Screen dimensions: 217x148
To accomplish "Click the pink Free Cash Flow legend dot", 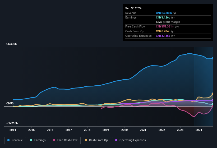I will click(x=54, y=140).
